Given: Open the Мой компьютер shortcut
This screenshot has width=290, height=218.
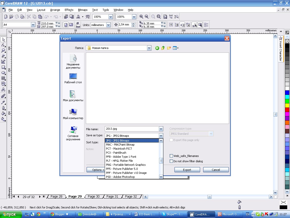Looking at the screenshot, I should click(x=73, y=114).
